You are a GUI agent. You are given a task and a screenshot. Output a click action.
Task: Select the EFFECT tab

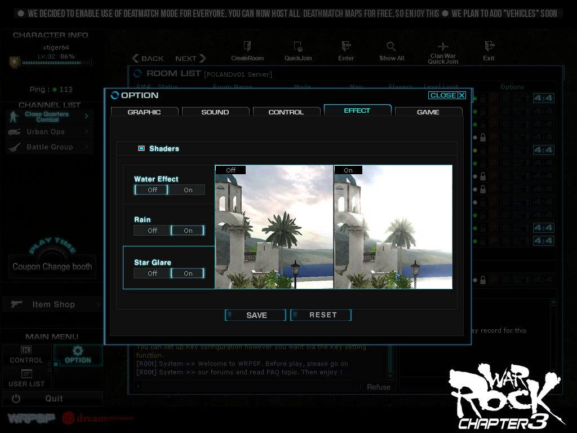click(x=357, y=110)
